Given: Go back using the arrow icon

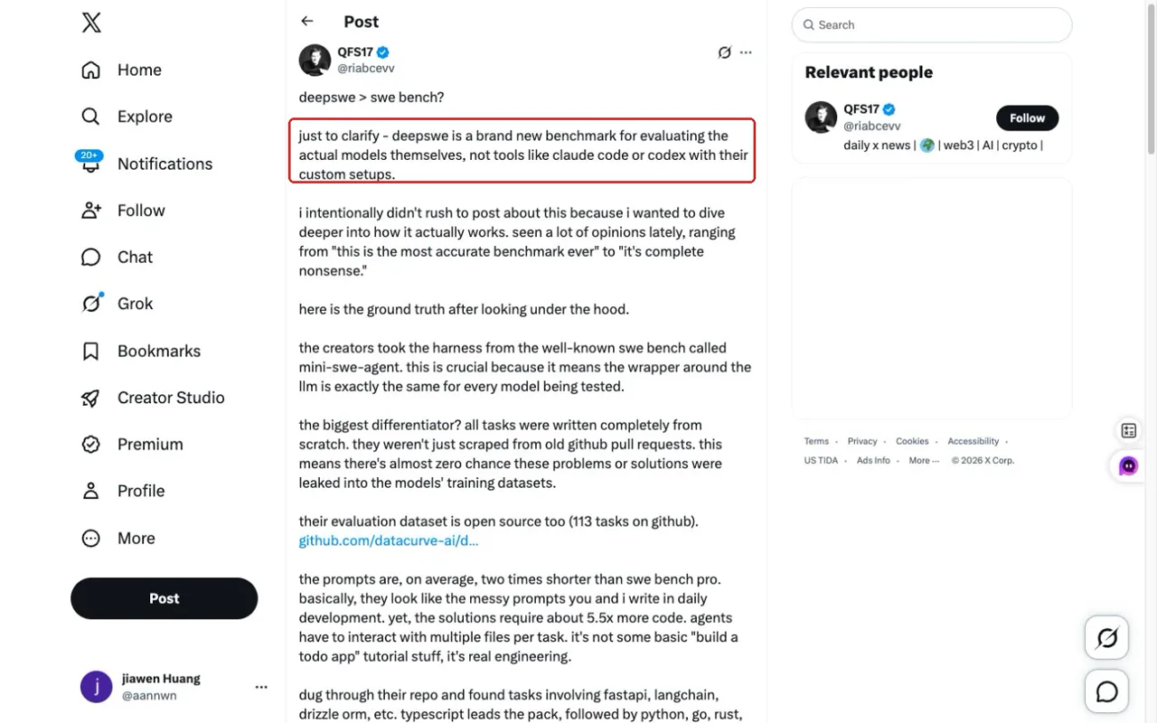Looking at the screenshot, I should pos(307,21).
